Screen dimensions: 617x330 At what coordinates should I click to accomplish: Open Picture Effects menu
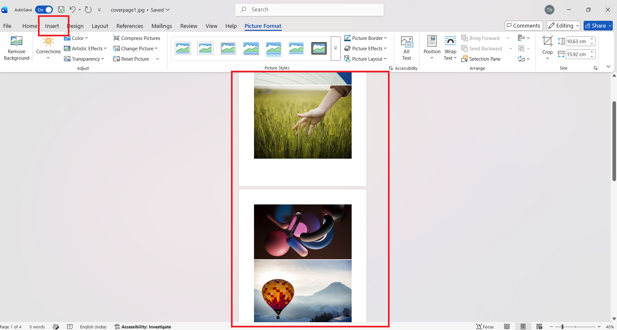[365, 48]
